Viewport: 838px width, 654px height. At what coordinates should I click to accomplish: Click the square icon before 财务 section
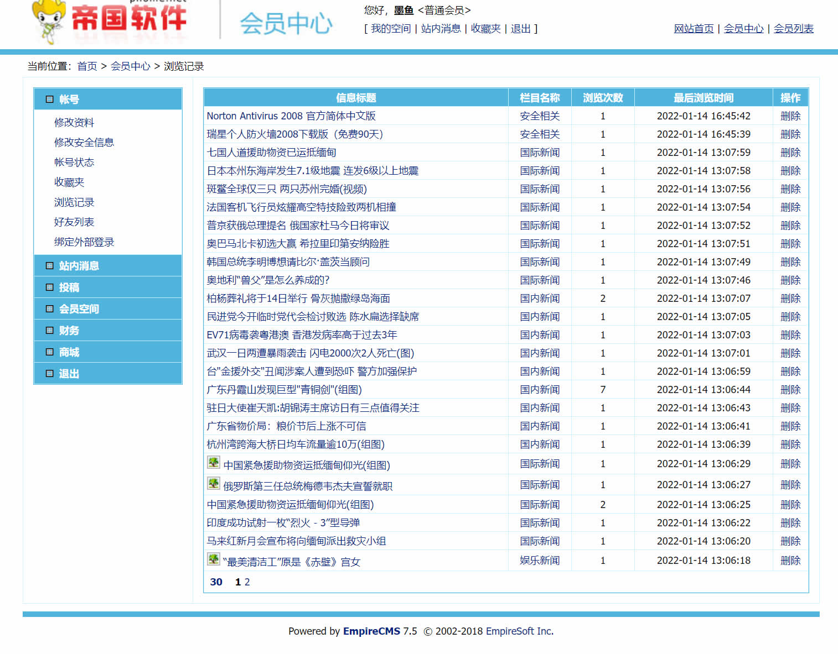coord(49,330)
